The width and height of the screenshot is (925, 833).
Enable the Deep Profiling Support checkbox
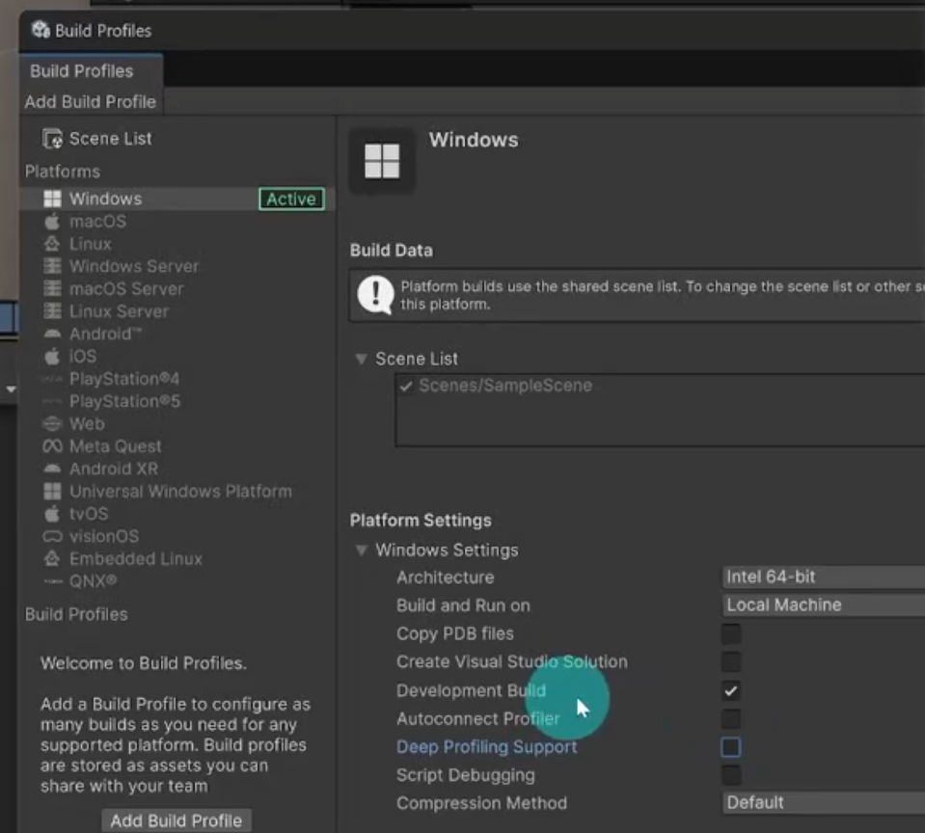pos(731,747)
